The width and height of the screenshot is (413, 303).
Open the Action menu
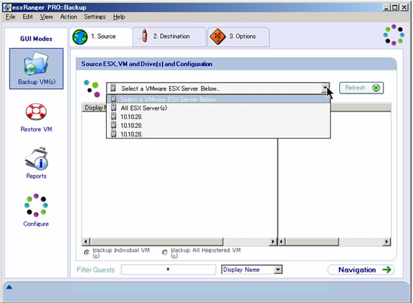point(68,17)
